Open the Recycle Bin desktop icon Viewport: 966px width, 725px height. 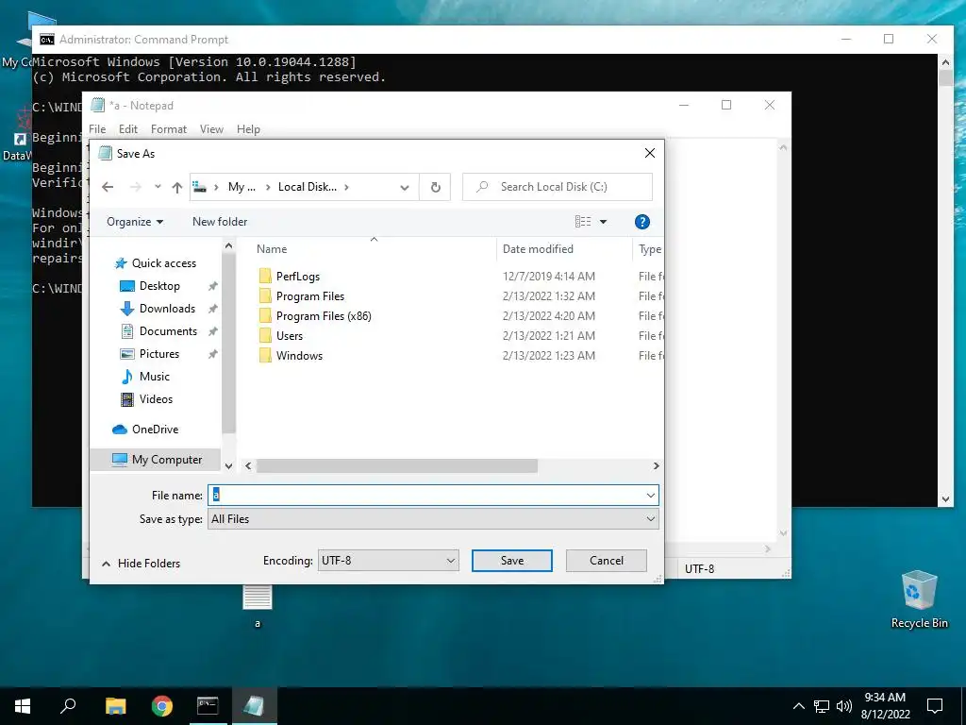pyautogui.click(x=919, y=599)
